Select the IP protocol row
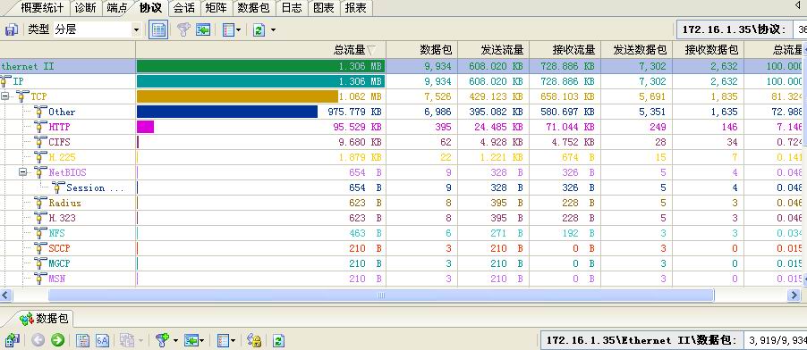The width and height of the screenshot is (807, 350). 402,81
